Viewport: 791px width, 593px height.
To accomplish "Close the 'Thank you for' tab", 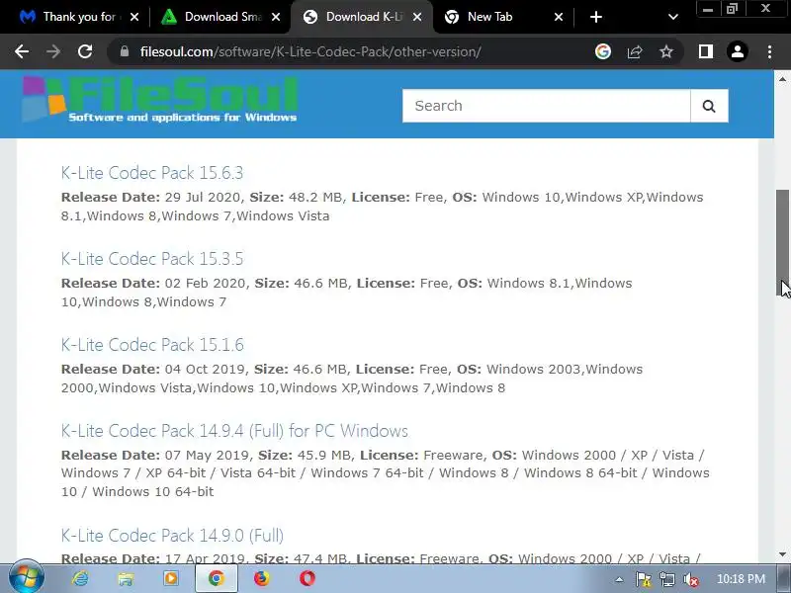I will coord(134,17).
